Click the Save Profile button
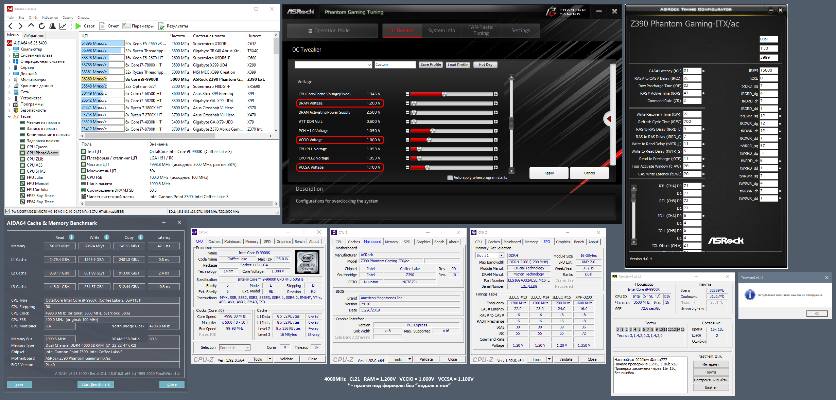The image size is (836, 400). click(430, 65)
